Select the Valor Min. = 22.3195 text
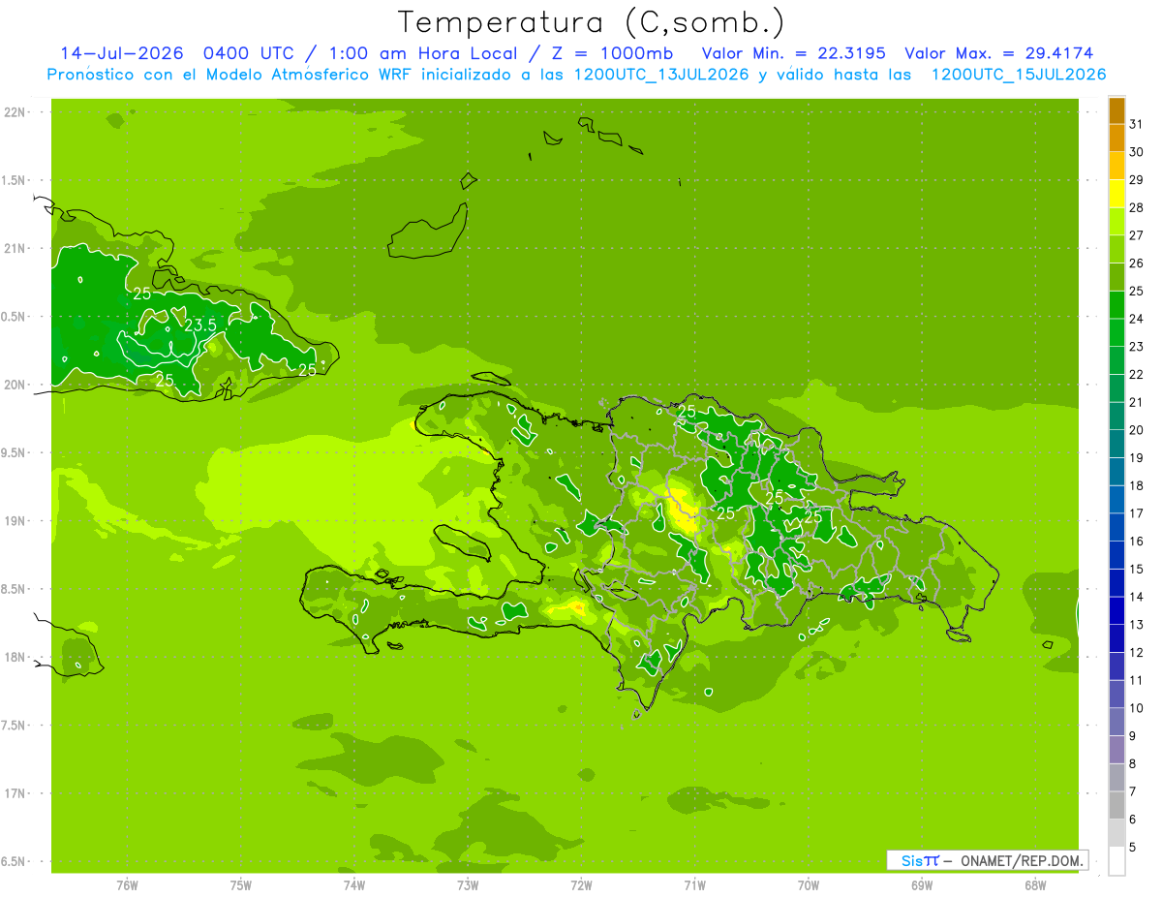 793,53
